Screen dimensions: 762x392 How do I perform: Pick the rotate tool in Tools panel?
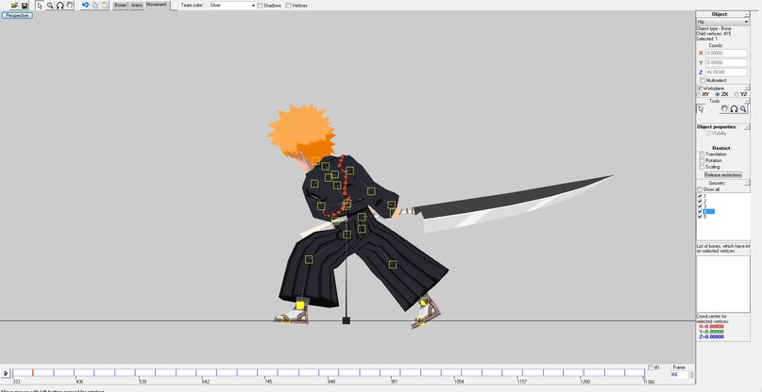coord(734,109)
